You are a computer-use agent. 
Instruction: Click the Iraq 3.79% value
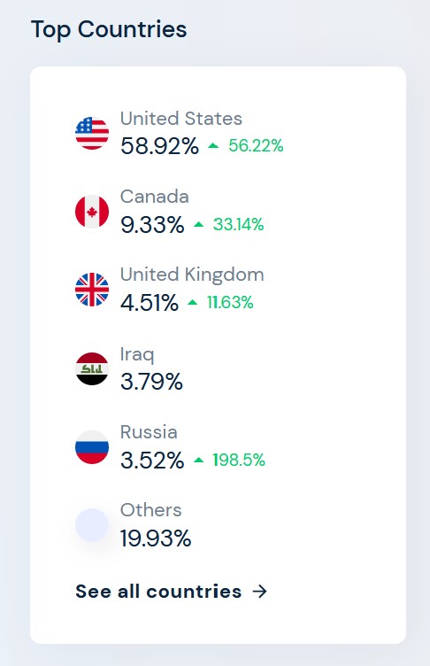pos(151,382)
